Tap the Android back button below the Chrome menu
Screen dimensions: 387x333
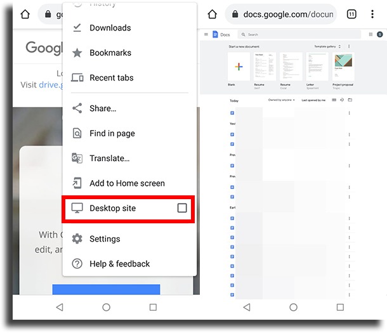60,307
